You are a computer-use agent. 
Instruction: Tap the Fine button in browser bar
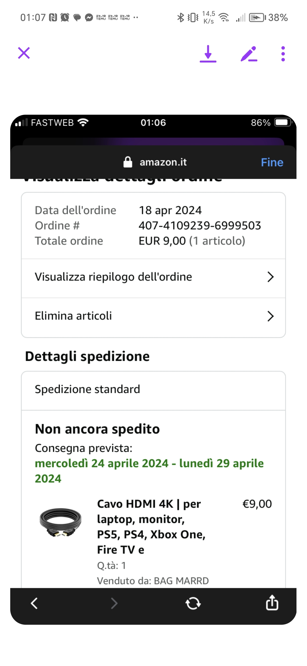coord(272,162)
